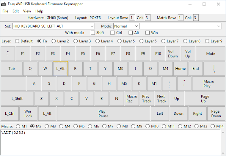This screenshot has width=226, height=156.
Task: Click the L_Shift key
Action: coord(17,99)
